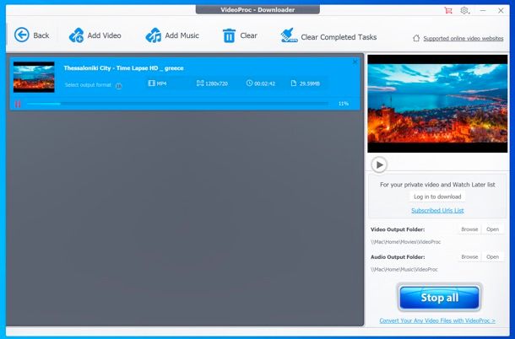Open Supported online video websites link
The width and height of the screenshot is (515, 339).
click(463, 39)
